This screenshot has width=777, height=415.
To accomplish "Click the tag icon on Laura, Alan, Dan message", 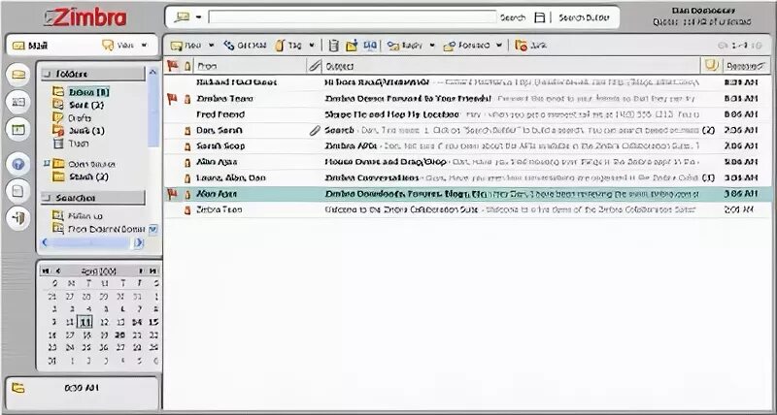I will pyautogui.click(x=187, y=178).
